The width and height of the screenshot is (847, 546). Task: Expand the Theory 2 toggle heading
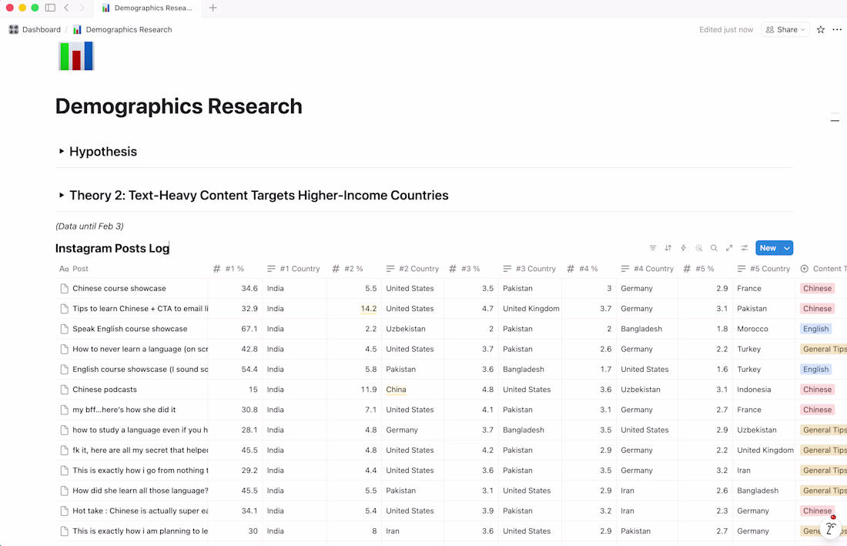pos(62,195)
